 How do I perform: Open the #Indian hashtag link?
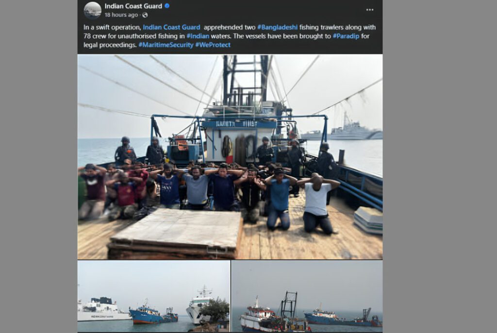[x=198, y=36]
